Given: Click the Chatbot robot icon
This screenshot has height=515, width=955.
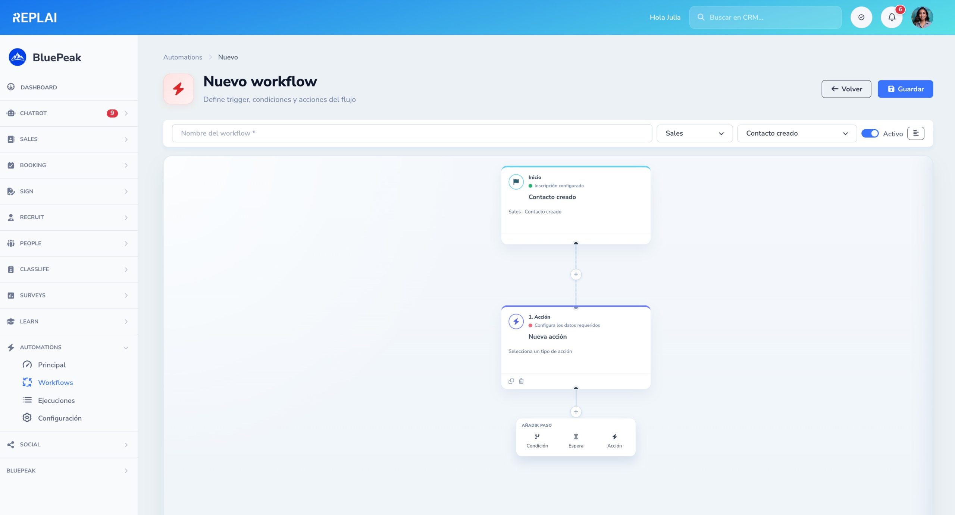Looking at the screenshot, I should [x=11, y=113].
